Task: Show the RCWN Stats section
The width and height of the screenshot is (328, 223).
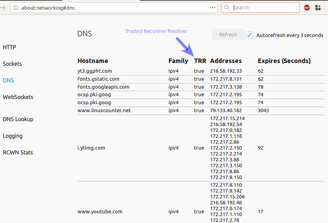Action: pyautogui.click(x=18, y=152)
